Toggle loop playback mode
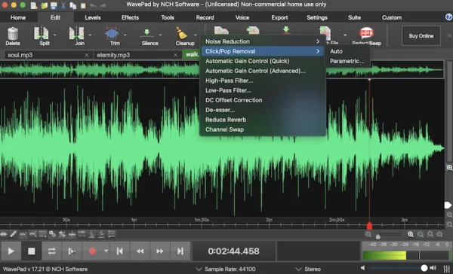453x274 pixels. pyautogui.click(x=51, y=251)
